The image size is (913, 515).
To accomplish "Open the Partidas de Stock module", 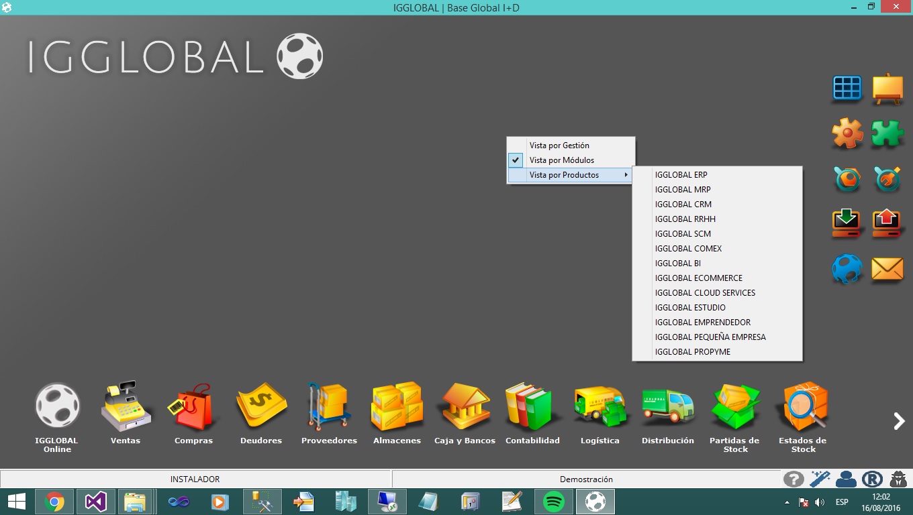I will (x=736, y=417).
